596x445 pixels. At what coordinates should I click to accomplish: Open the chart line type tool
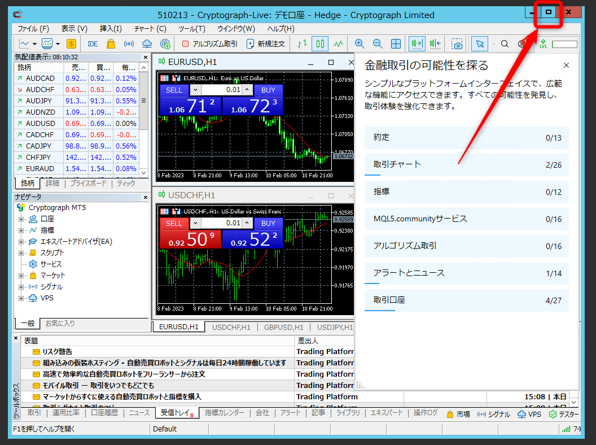pos(24,43)
